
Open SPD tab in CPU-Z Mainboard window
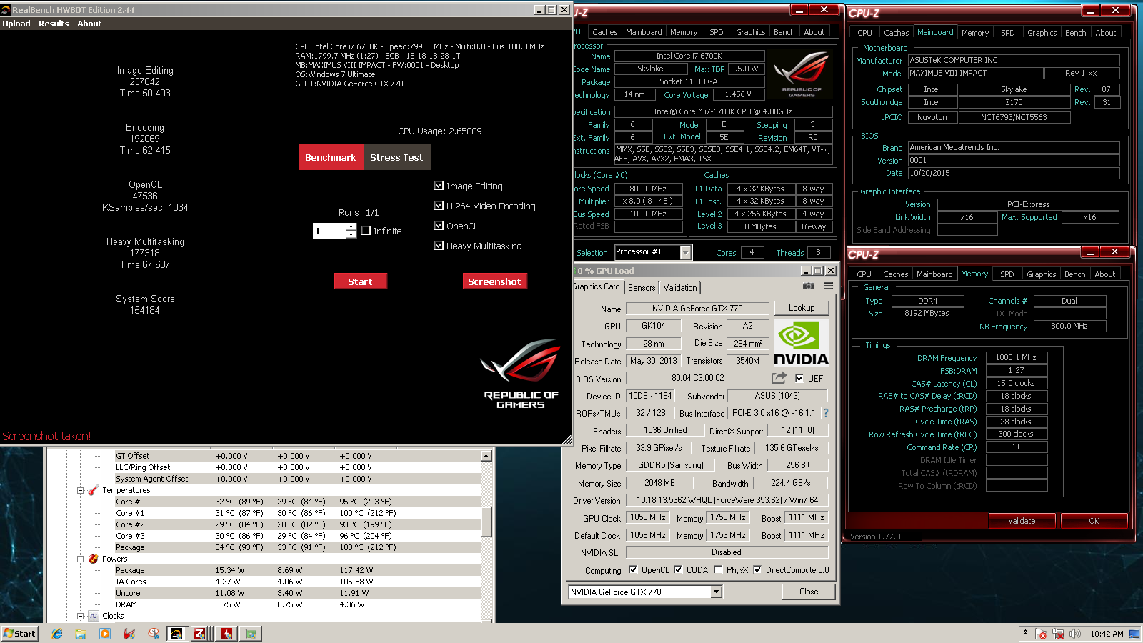pyautogui.click(x=1008, y=33)
